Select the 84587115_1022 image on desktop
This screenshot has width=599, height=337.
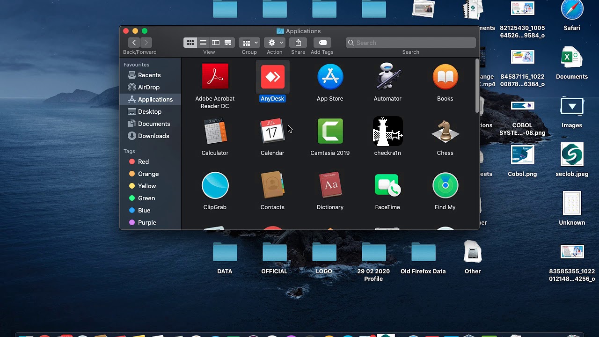(522, 57)
